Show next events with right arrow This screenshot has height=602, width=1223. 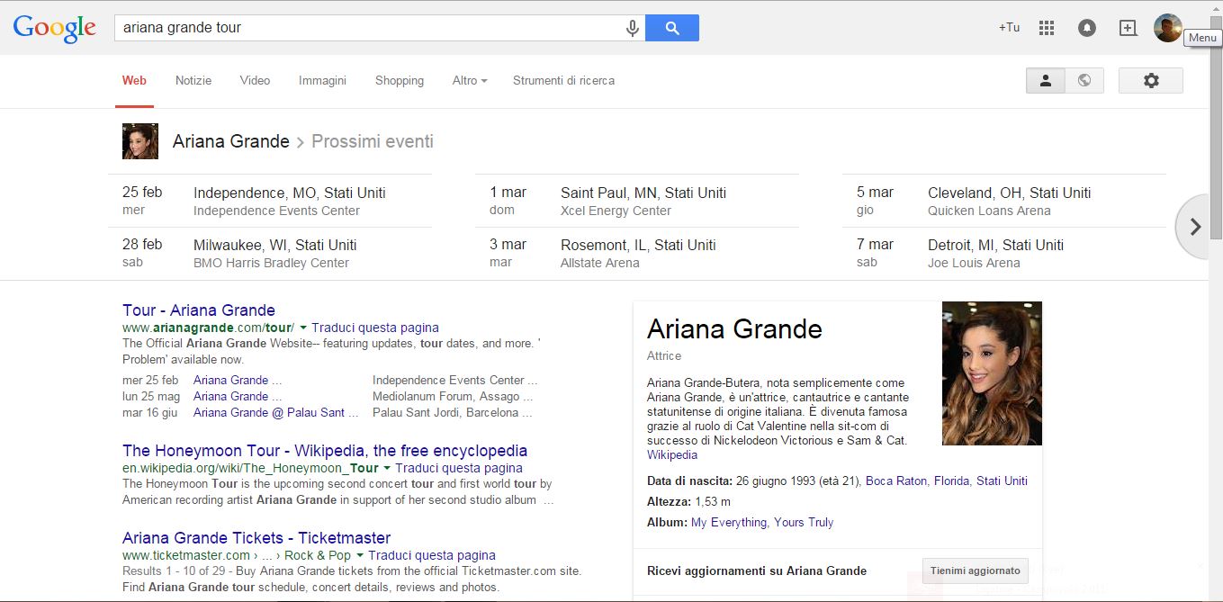tap(1195, 227)
